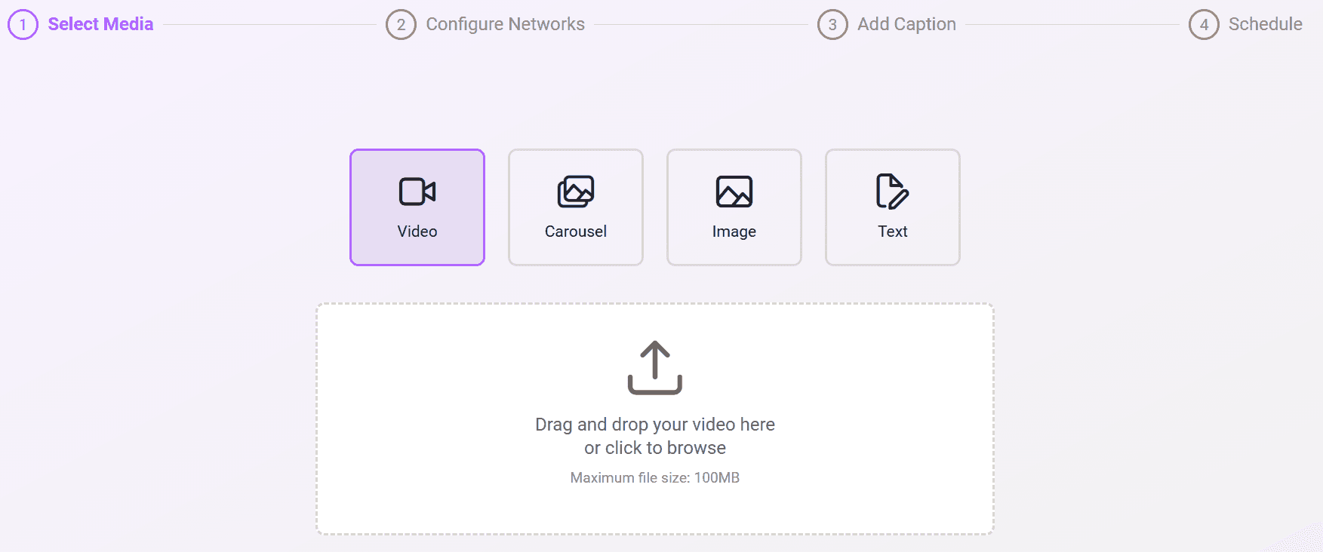Open step 3 Add Caption

click(x=831, y=23)
